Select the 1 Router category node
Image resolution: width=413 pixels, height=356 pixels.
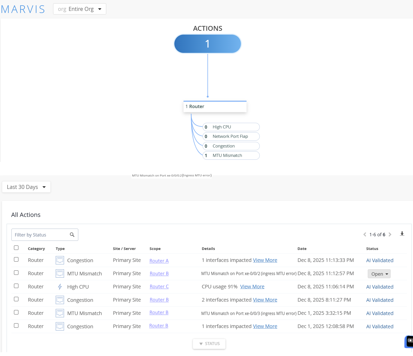pos(215,107)
